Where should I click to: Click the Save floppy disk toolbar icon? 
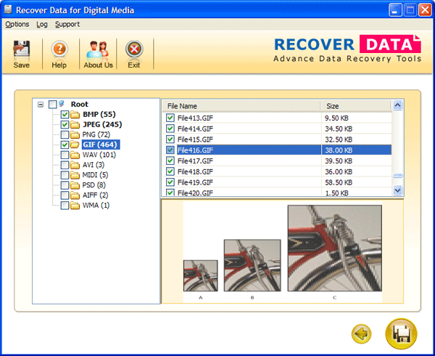[x=21, y=49]
